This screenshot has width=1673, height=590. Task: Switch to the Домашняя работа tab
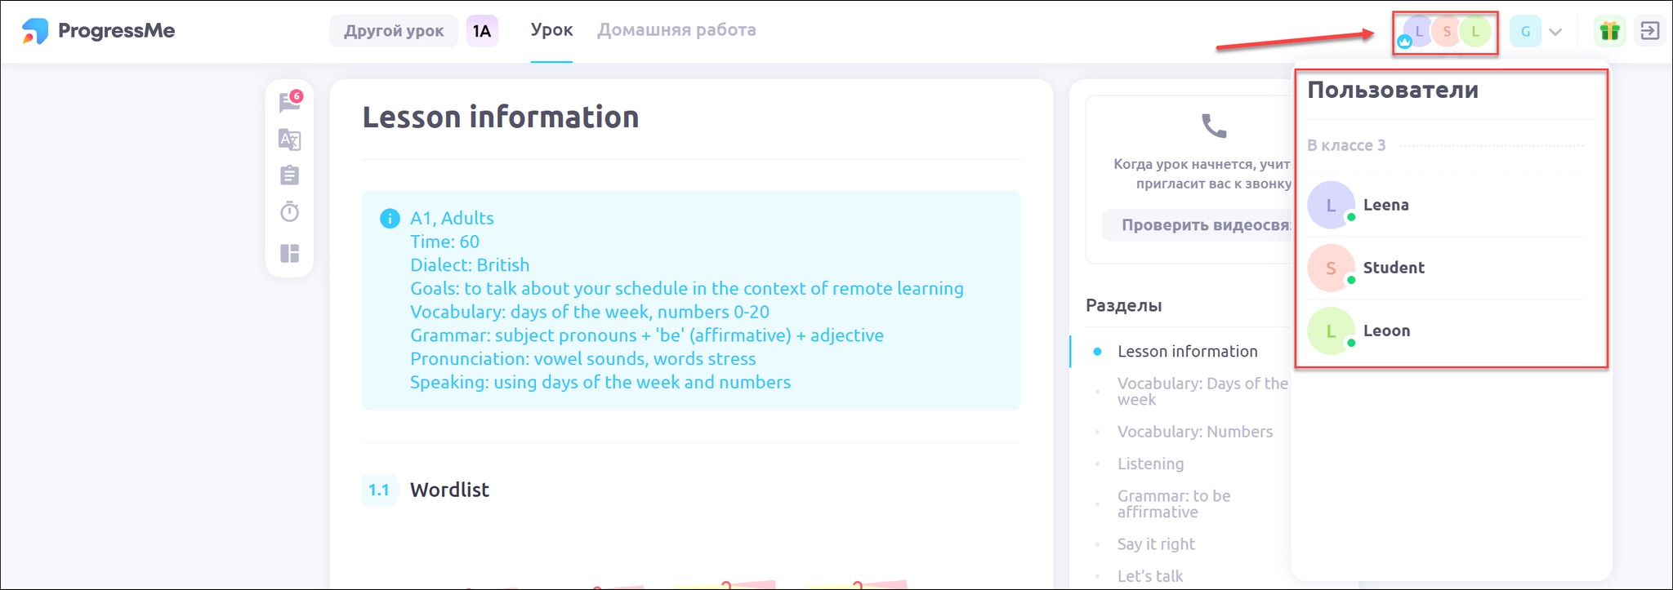click(x=676, y=30)
